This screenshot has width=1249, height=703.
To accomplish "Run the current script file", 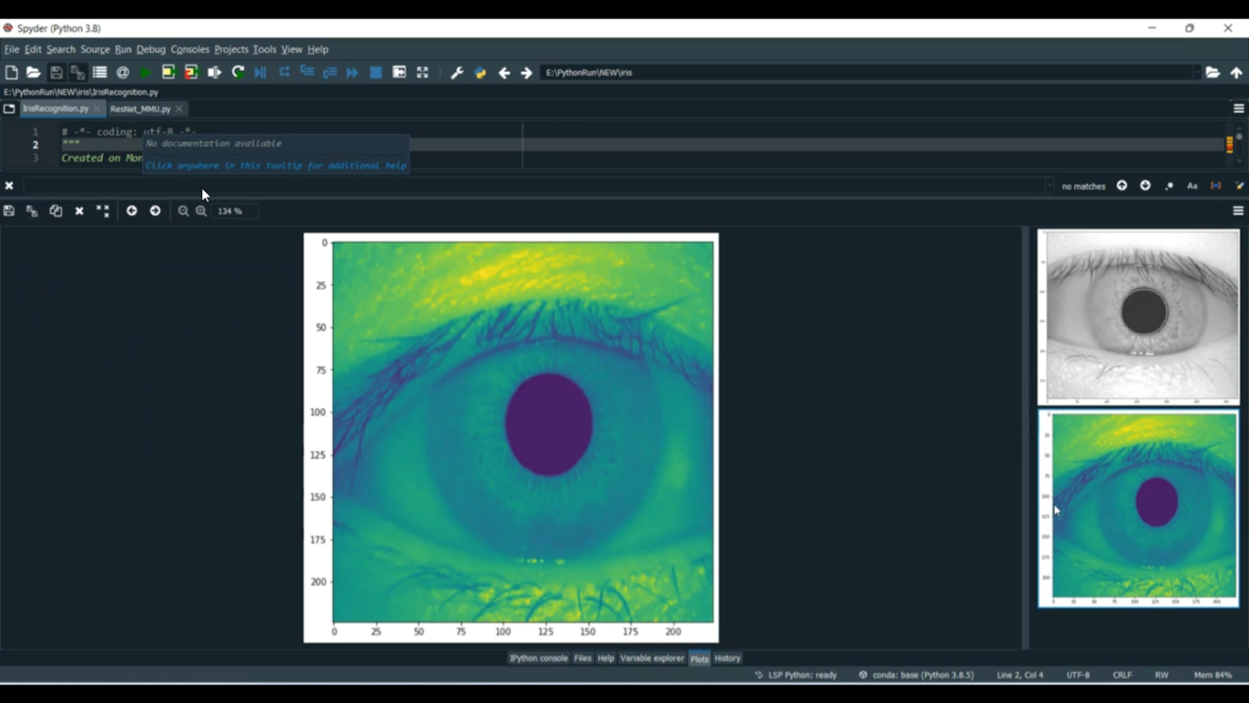I will point(144,72).
